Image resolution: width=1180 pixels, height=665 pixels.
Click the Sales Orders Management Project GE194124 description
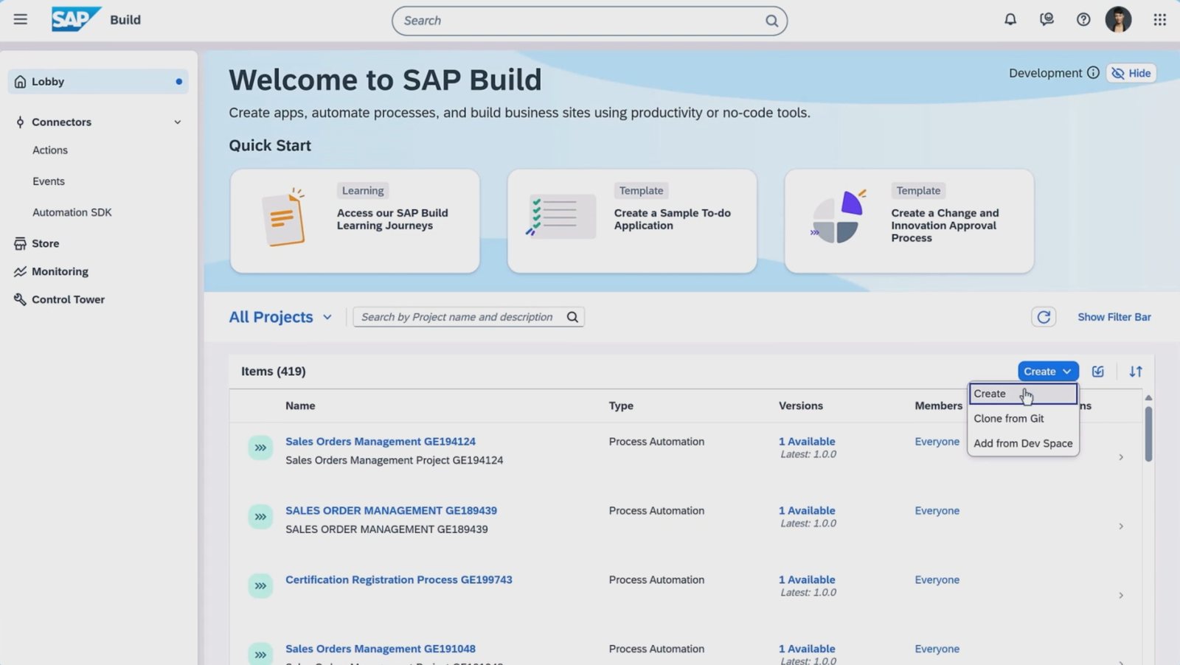click(395, 461)
